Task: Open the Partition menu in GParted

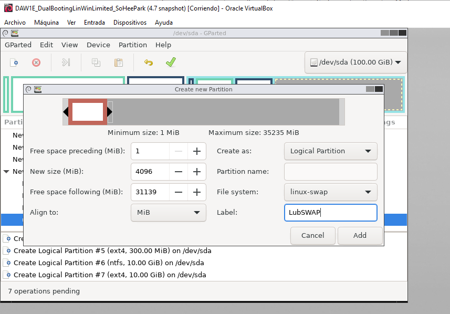Action: [x=133, y=45]
